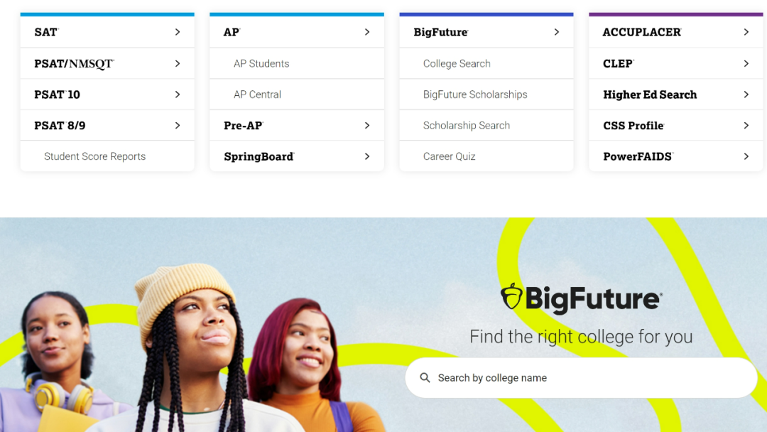Open the Career Quiz link
The width and height of the screenshot is (767, 432).
coord(449,156)
